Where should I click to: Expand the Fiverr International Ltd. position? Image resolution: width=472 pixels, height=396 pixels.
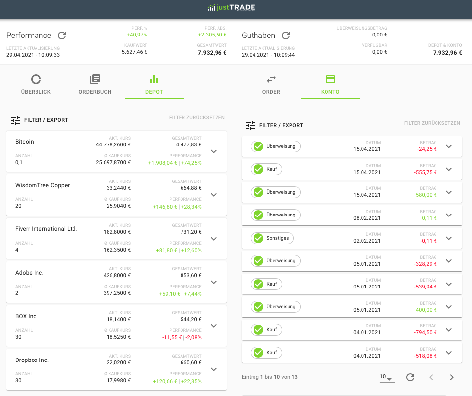point(214,239)
